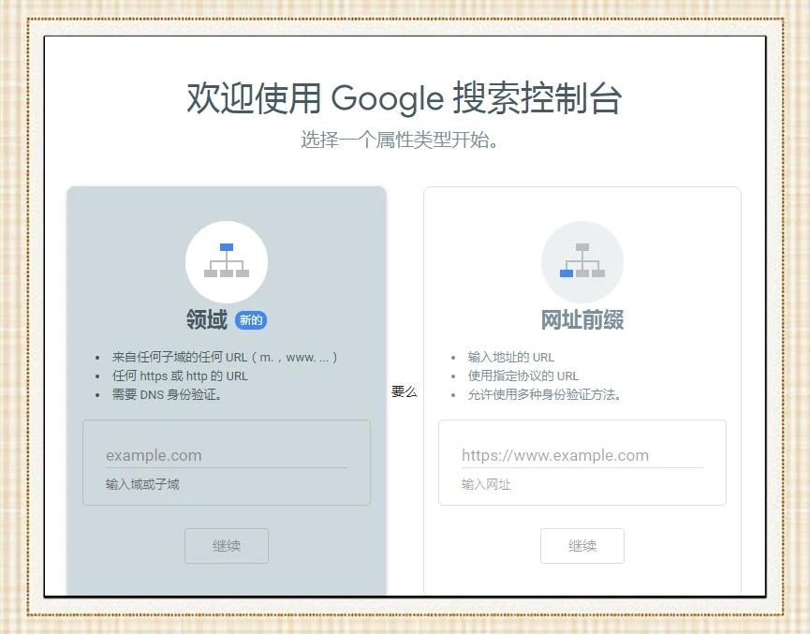The image size is (810, 634).
Task: Focus the https://www.example.com URL input field
Action: click(582, 455)
